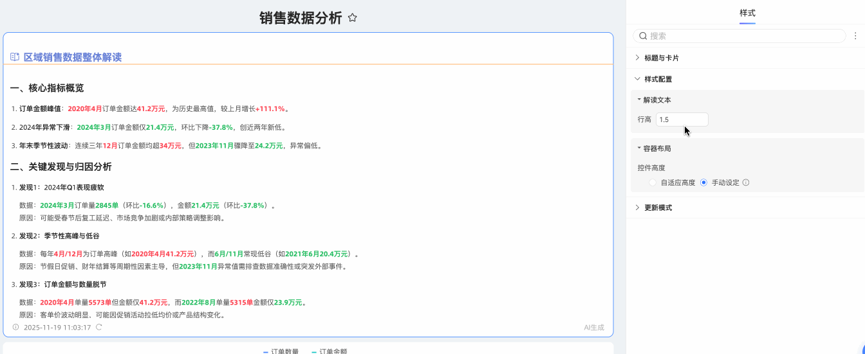The width and height of the screenshot is (865, 354).
Task: Select the 自适应高度 radio option
Action: (x=653, y=182)
